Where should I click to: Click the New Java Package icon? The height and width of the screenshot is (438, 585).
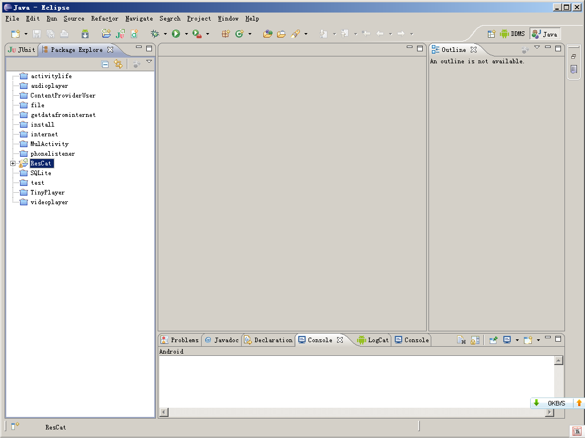tap(226, 34)
